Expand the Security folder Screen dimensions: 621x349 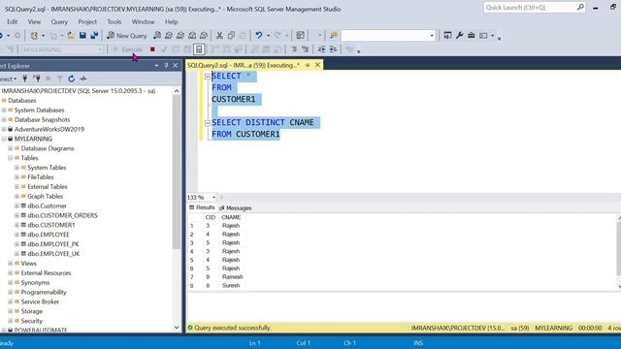[11, 321]
